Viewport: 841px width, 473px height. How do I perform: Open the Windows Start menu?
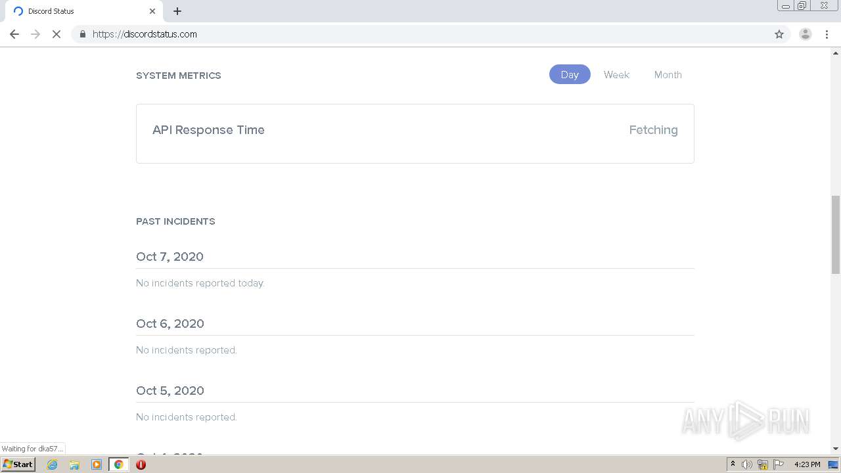coord(18,464)
